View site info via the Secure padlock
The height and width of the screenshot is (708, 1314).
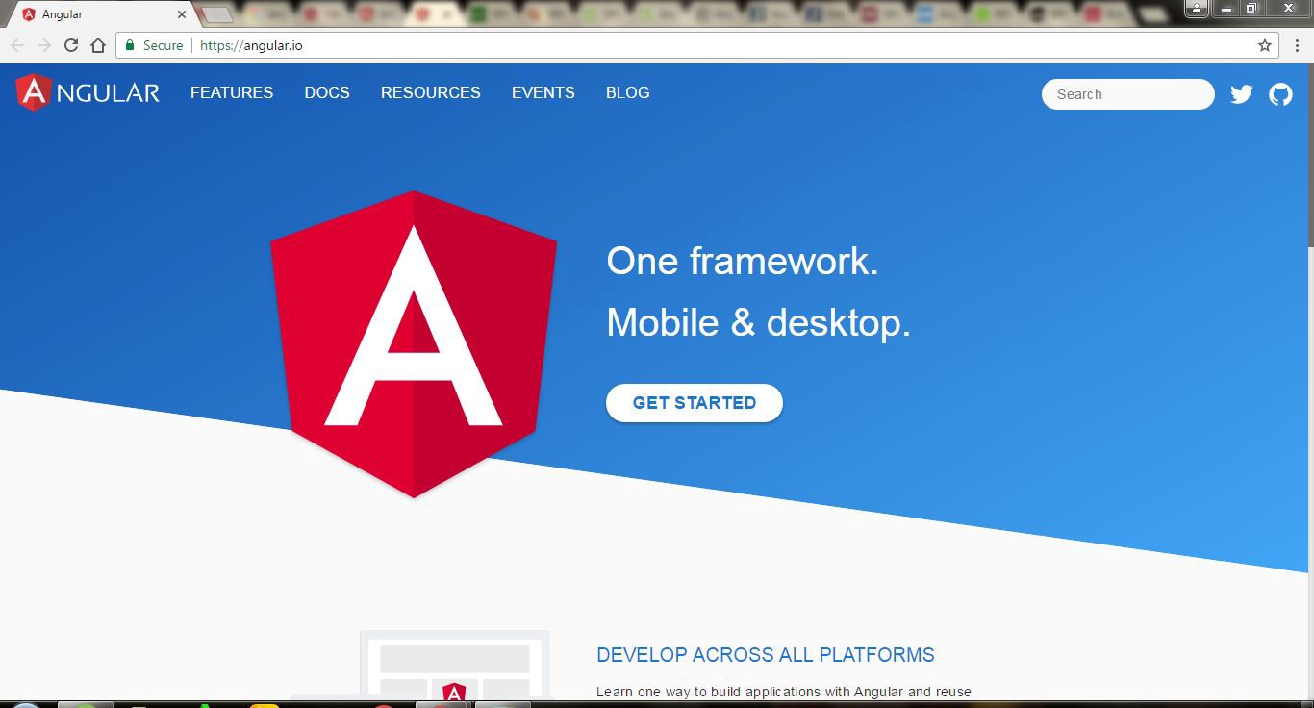154,45
